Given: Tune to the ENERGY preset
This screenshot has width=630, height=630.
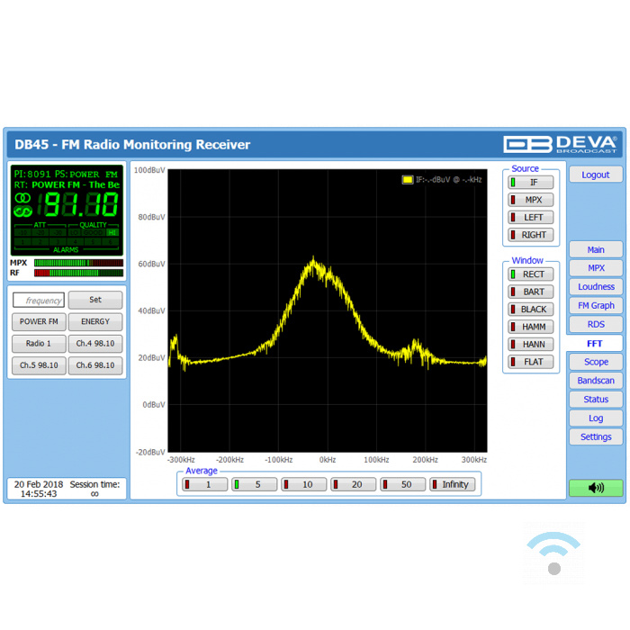Looking at the screenshot, I should click(95, 321).
